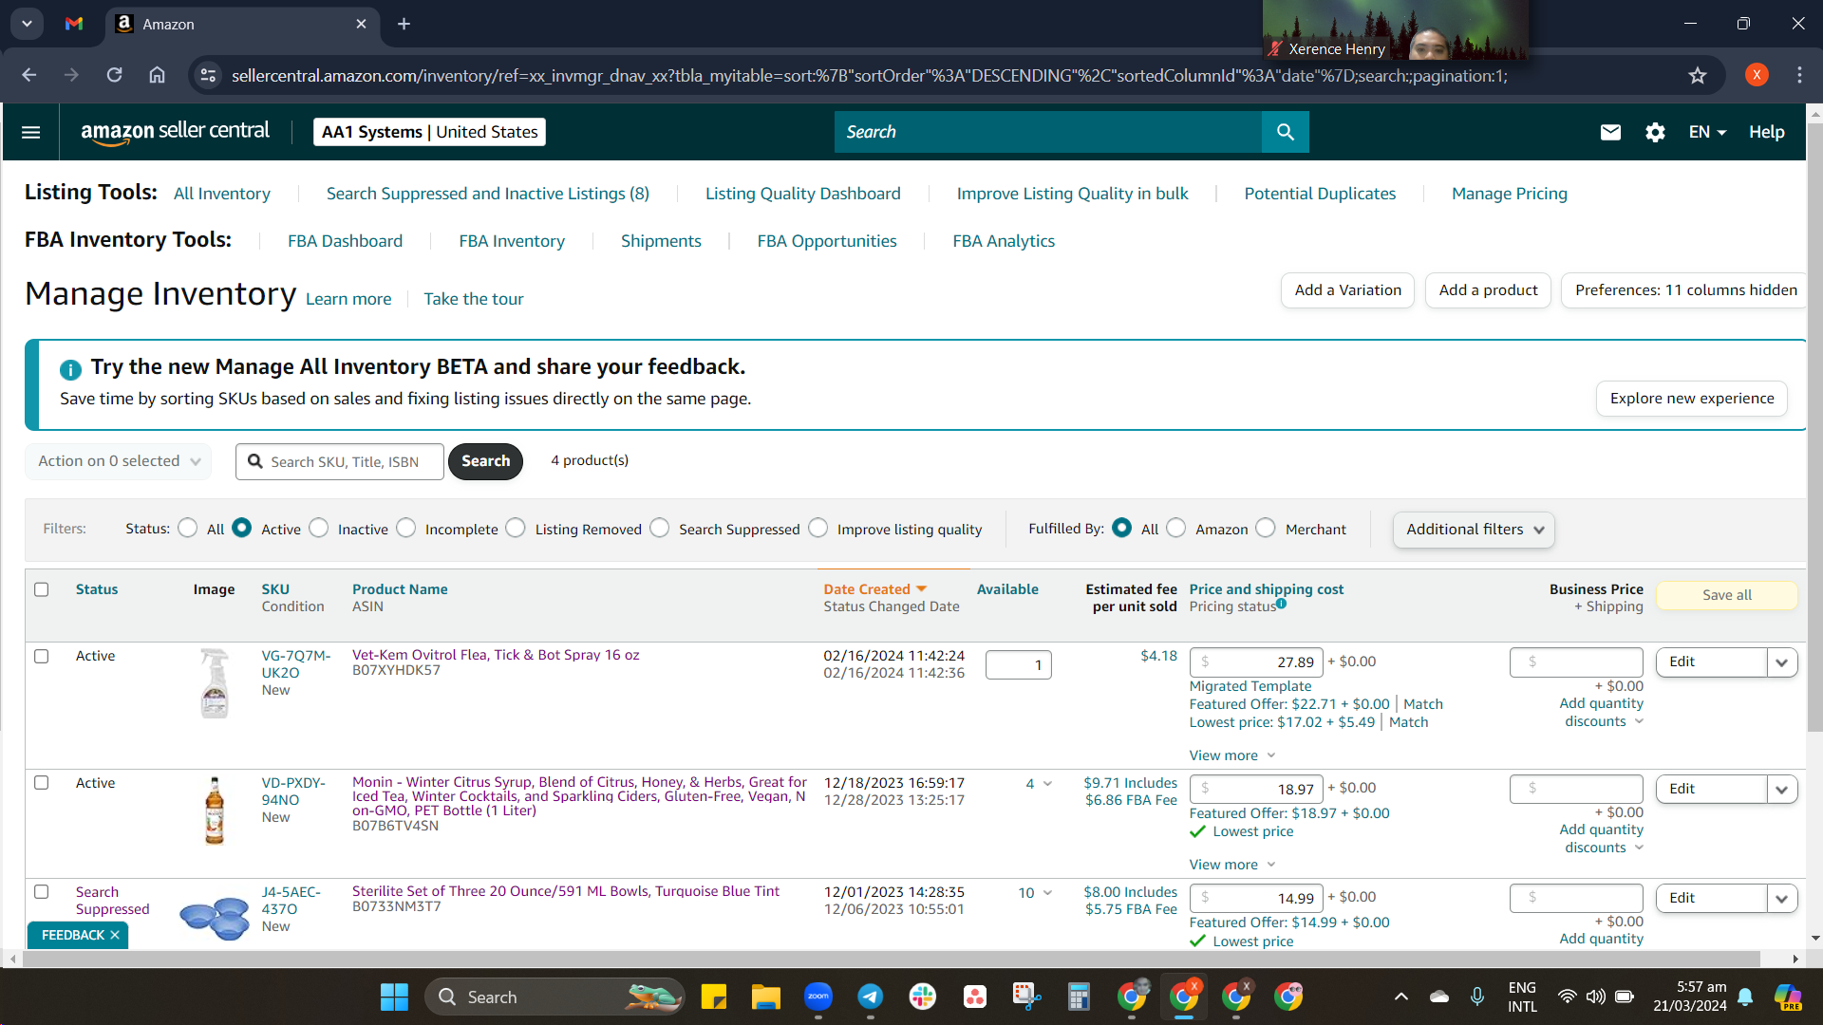Viewport: 1823px width, 1025px height.
Task: Select the Search Suppressed radio button
Action: [x=660, y=528]
